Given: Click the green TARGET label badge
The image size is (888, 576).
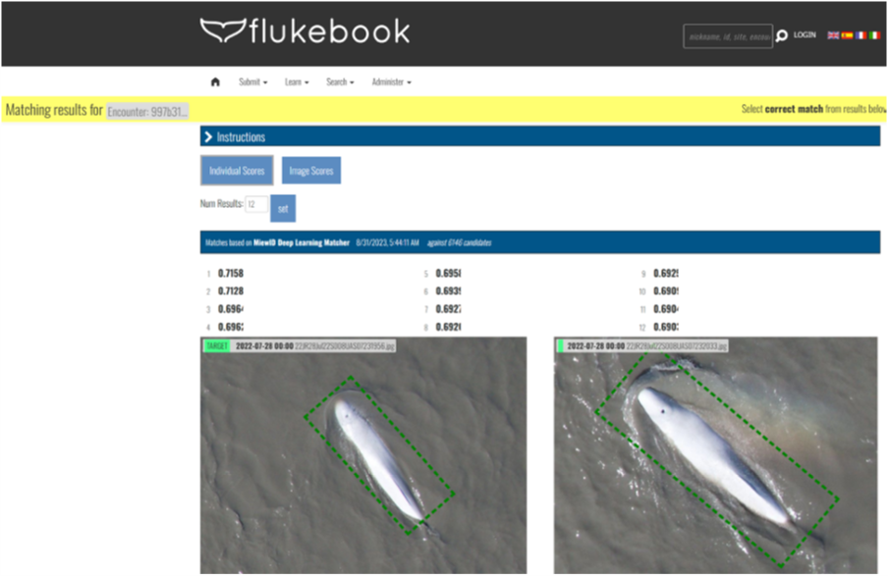Looking at the screenshot, I should 217,346.
